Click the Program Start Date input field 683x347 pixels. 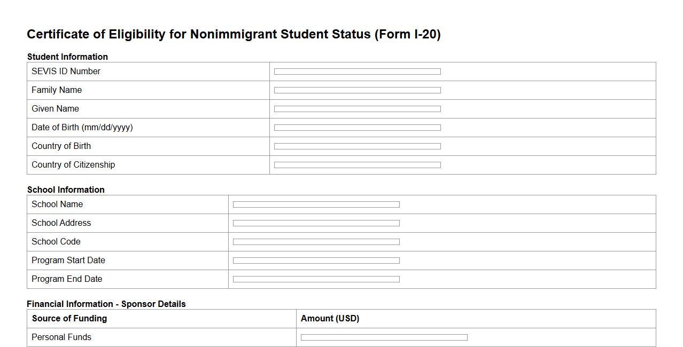click(316, 261)
